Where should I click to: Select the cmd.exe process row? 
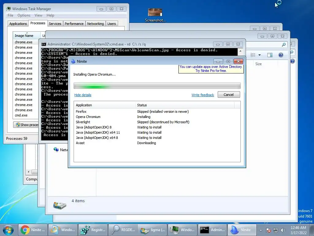tap(26, 115)
